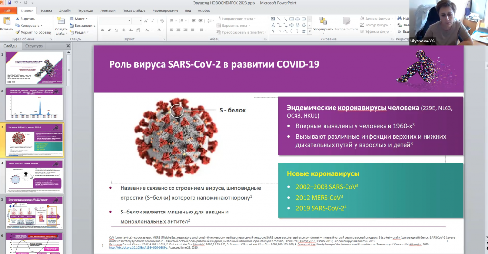The image size is (488, 254).
Task: Click the line spacing icon
Action: (210, 21)
